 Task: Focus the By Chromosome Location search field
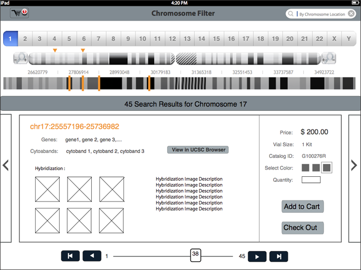322,14
